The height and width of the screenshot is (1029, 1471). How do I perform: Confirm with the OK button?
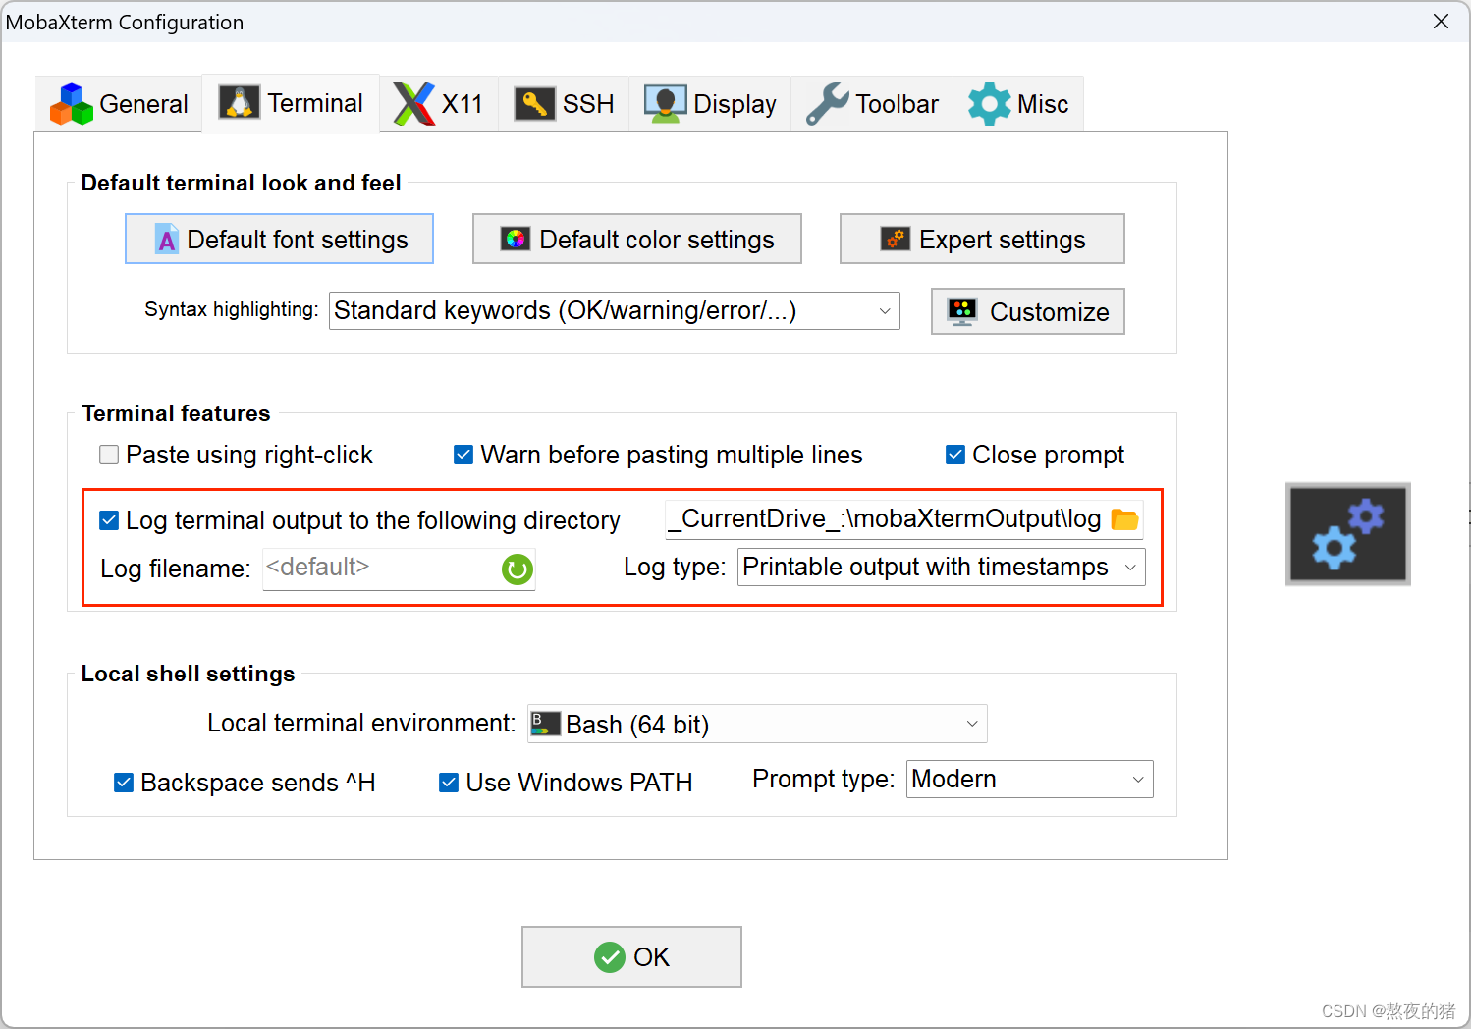click(x=631, y=956)
